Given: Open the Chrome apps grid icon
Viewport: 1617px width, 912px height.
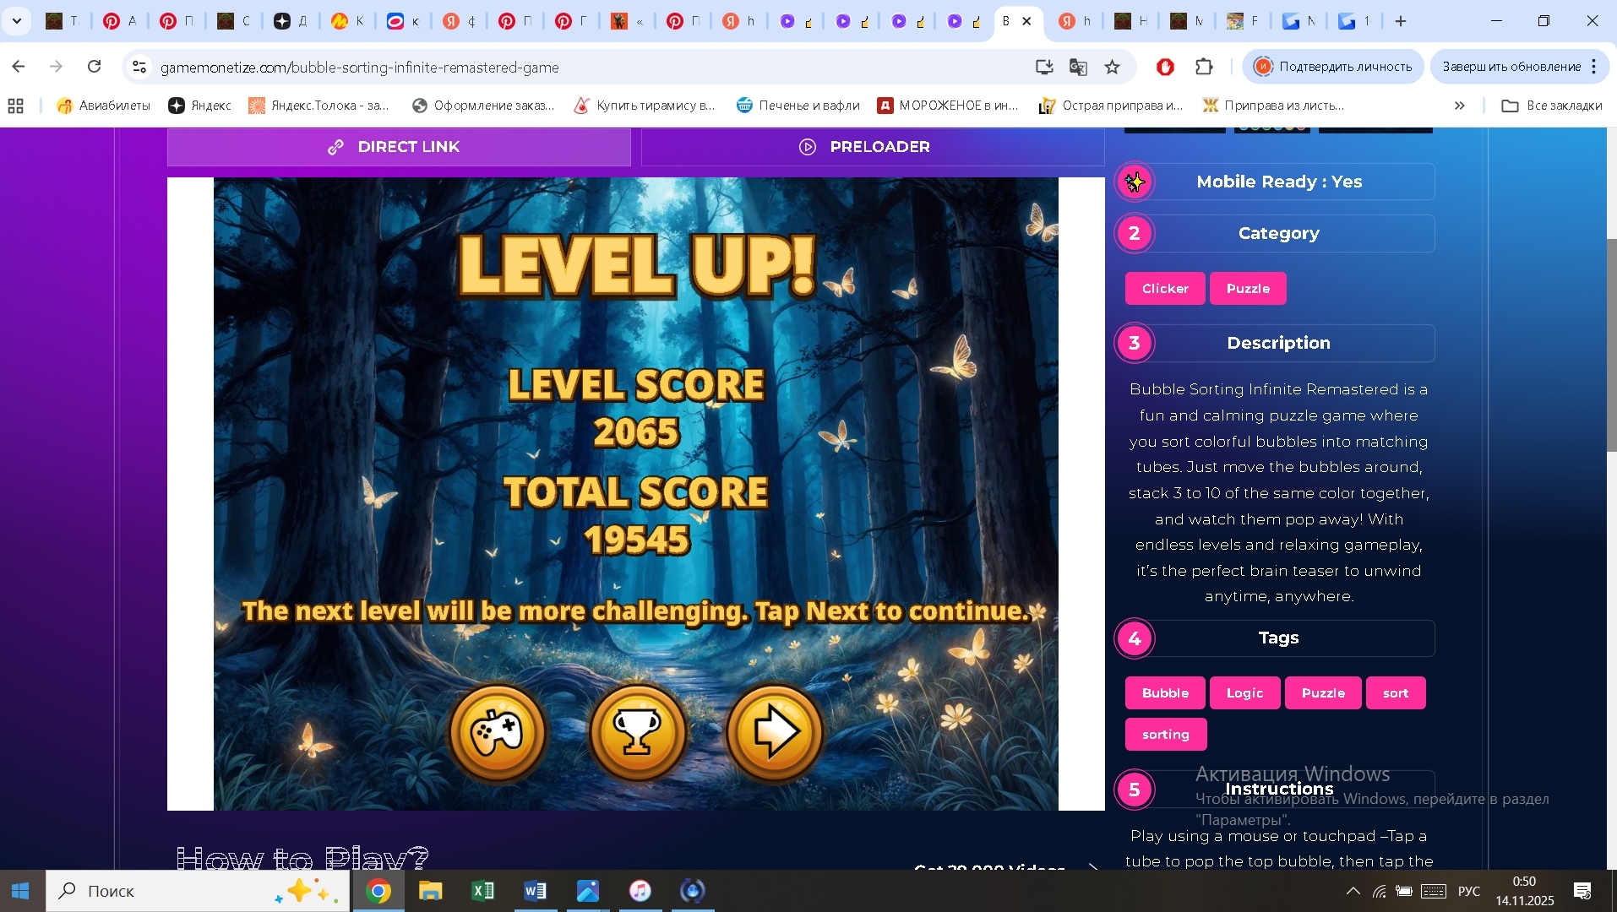Looking at the screenshot, I should pyautogui.click(x=15, y=106).
